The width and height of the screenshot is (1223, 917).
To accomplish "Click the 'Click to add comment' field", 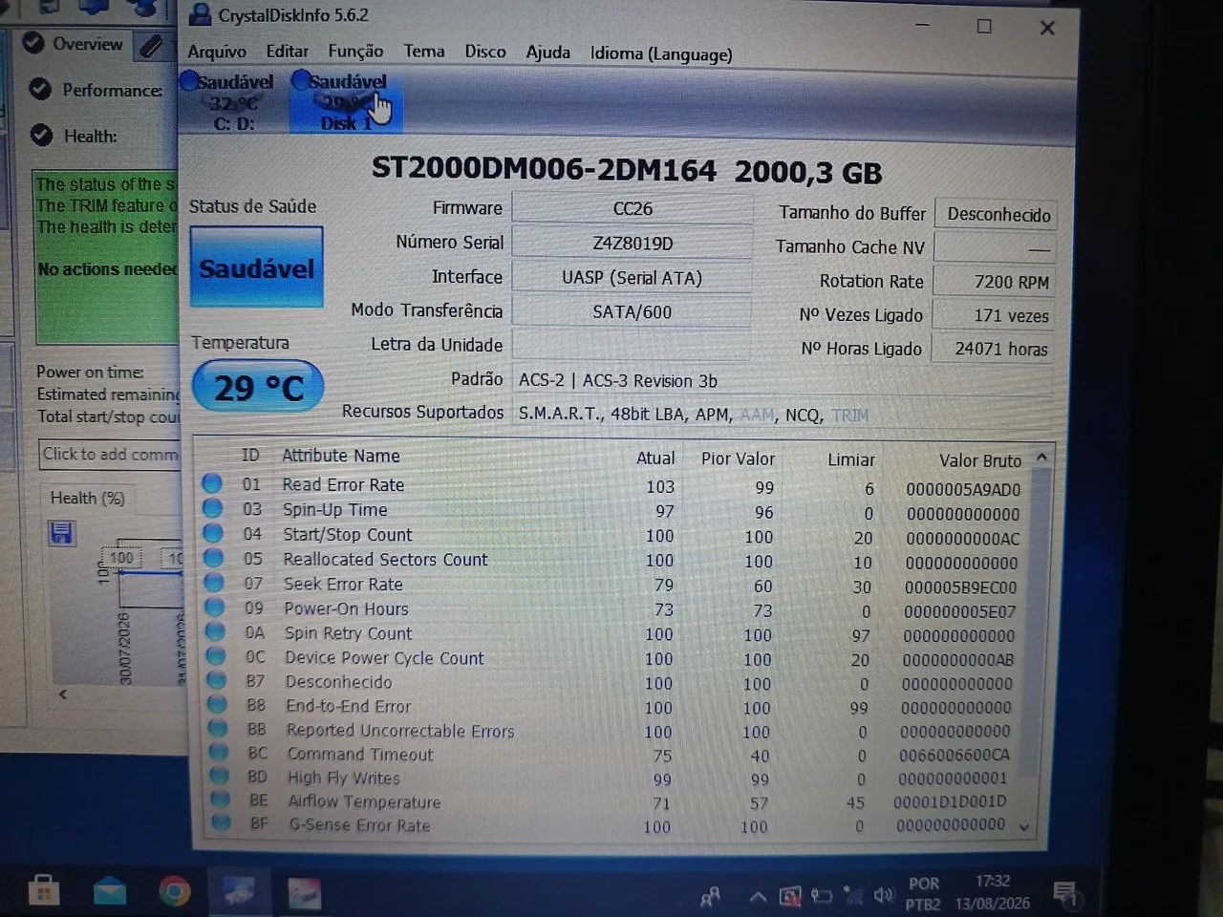I will (x=109, y=455).
